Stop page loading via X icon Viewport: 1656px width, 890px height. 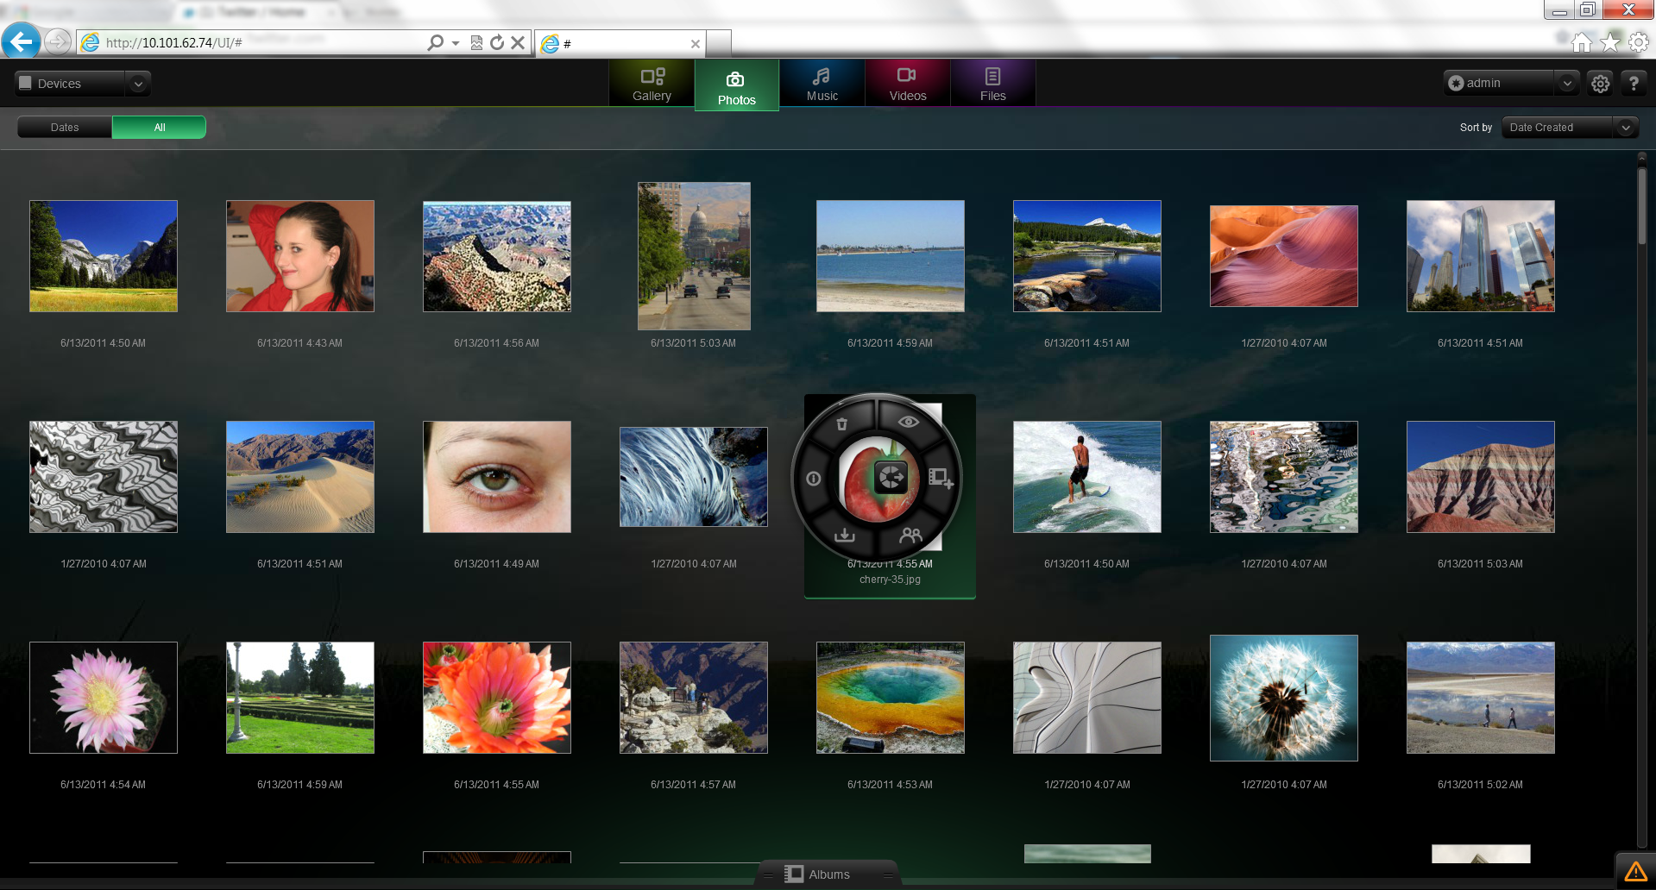[x=518, y=42]
